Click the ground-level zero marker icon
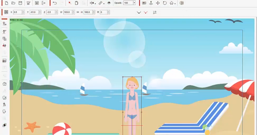 pyautogui.click(x=155, y=12)
